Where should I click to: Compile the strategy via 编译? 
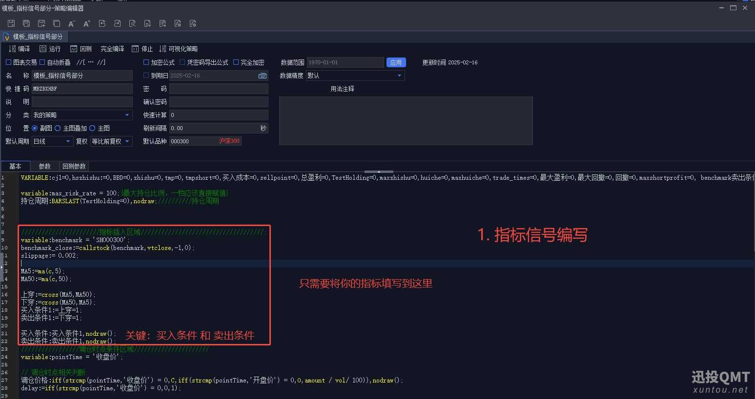point(20,49)
